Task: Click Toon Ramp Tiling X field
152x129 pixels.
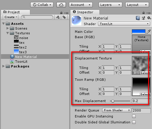Action: (x=108, y=89)
